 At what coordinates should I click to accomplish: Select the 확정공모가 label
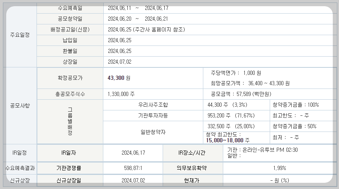(x=70, y=78)
